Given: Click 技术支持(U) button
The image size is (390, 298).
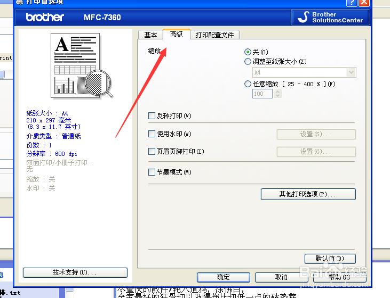Looking at the screenshot, I should point(75,272).
